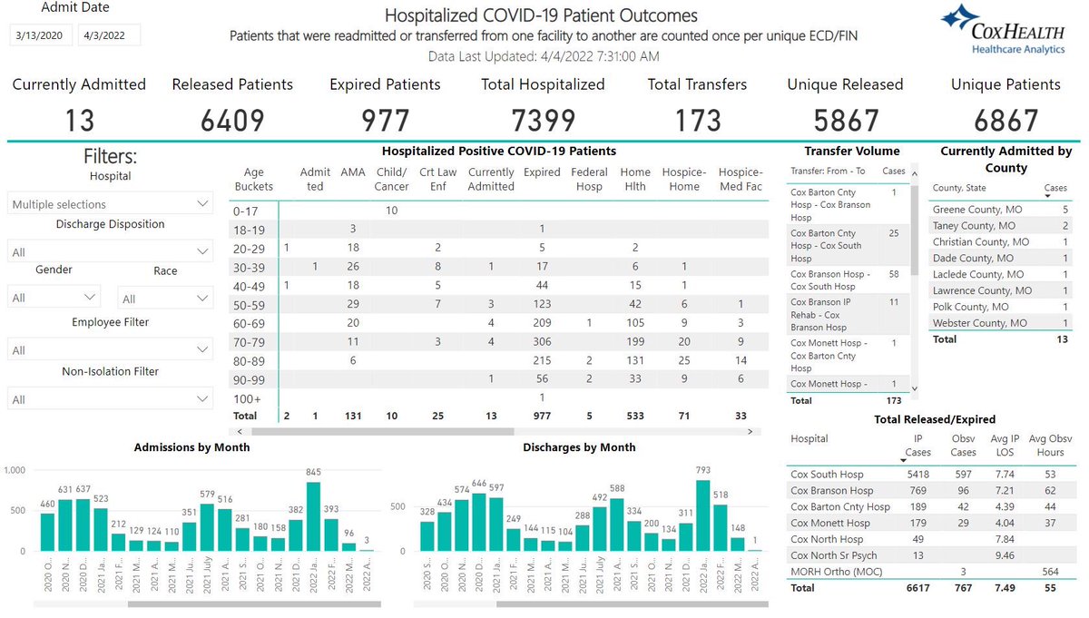Select Webster County, MO row
Screen dimensions: 1089x618
point(1002,323)
